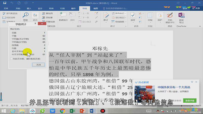This screenshot has height=114, width=203.
Task: Click the 智能查找 magnifier icon
Action: [26, 15]
